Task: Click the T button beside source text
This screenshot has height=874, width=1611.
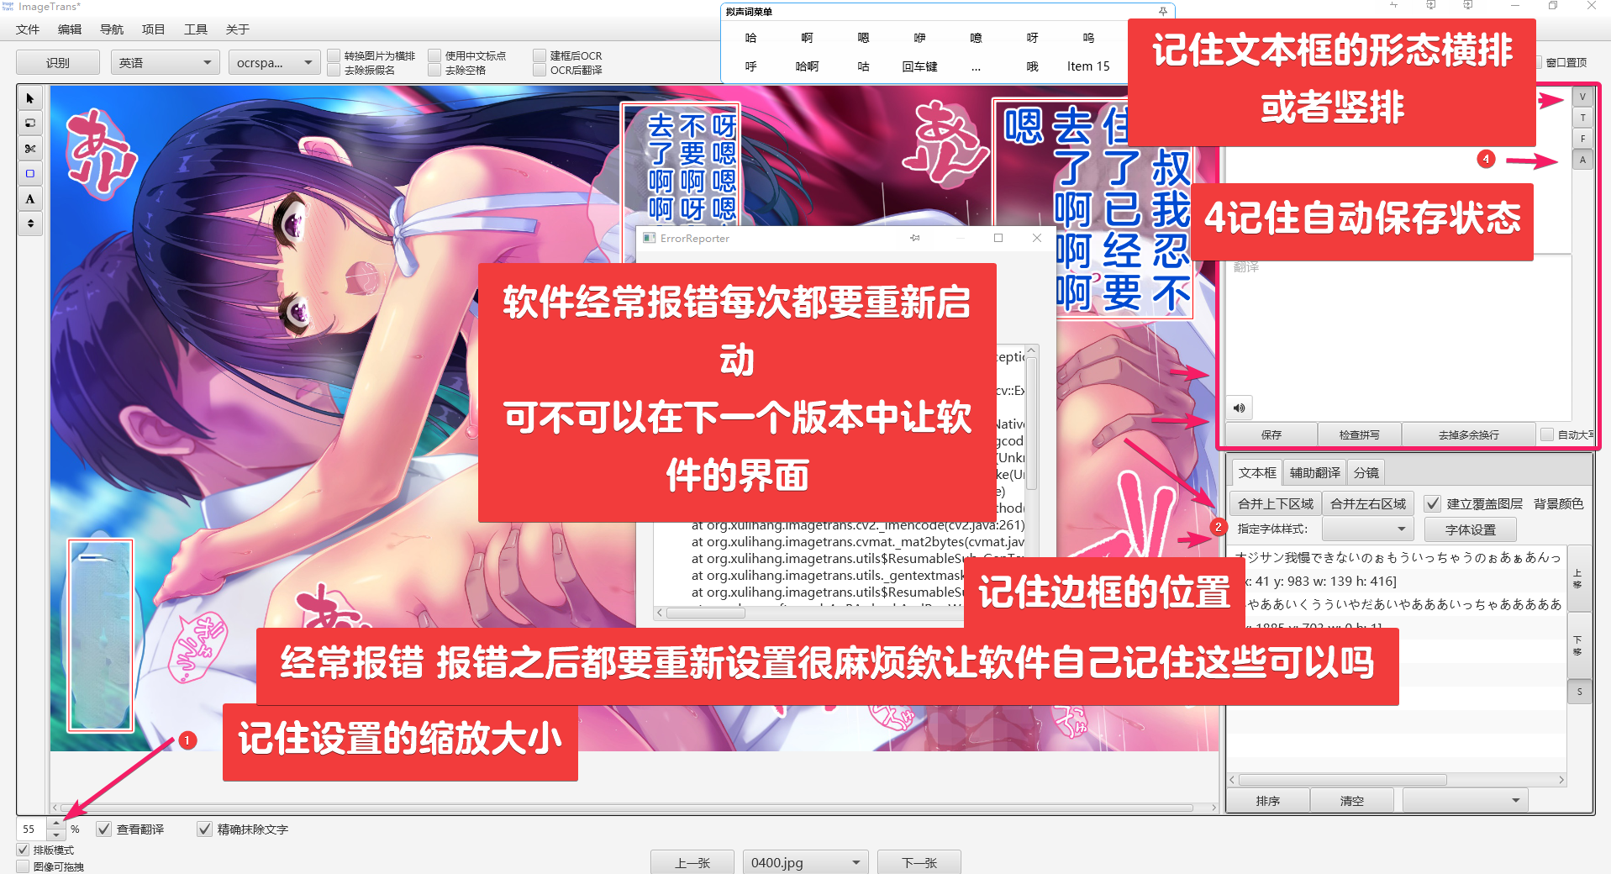Action: (x=1582, y=118)
